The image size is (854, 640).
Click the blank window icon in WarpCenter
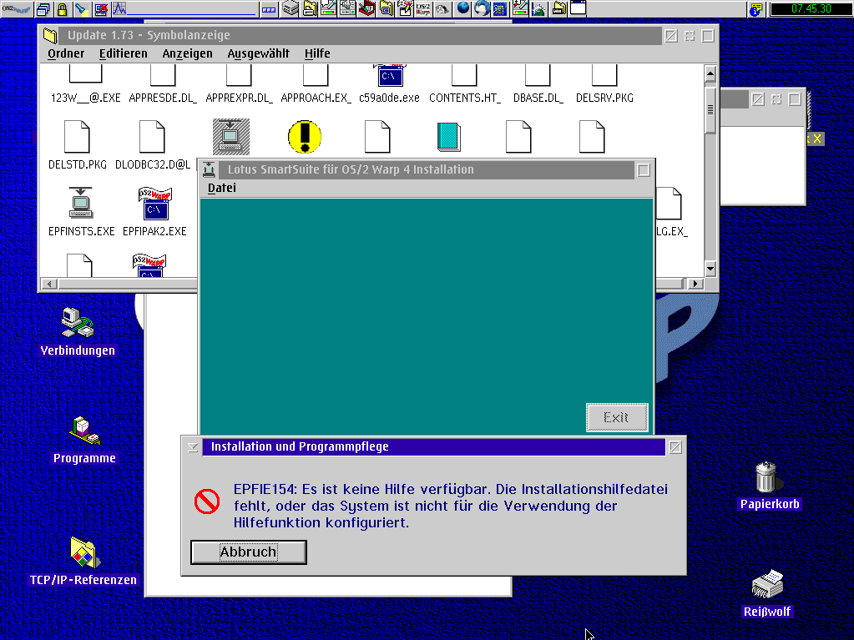[x=578, y=8]
